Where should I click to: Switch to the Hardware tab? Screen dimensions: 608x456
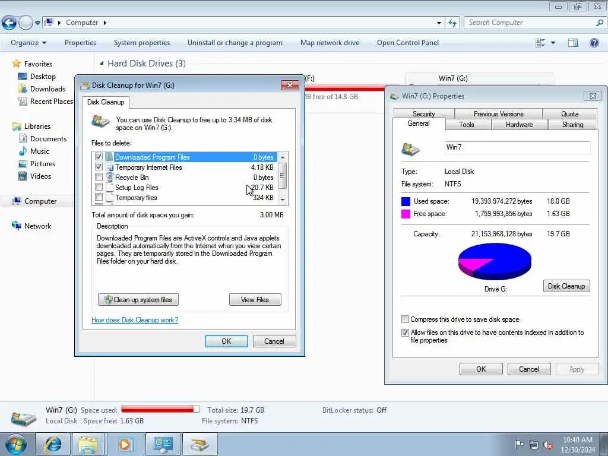[x=519, y=125]
